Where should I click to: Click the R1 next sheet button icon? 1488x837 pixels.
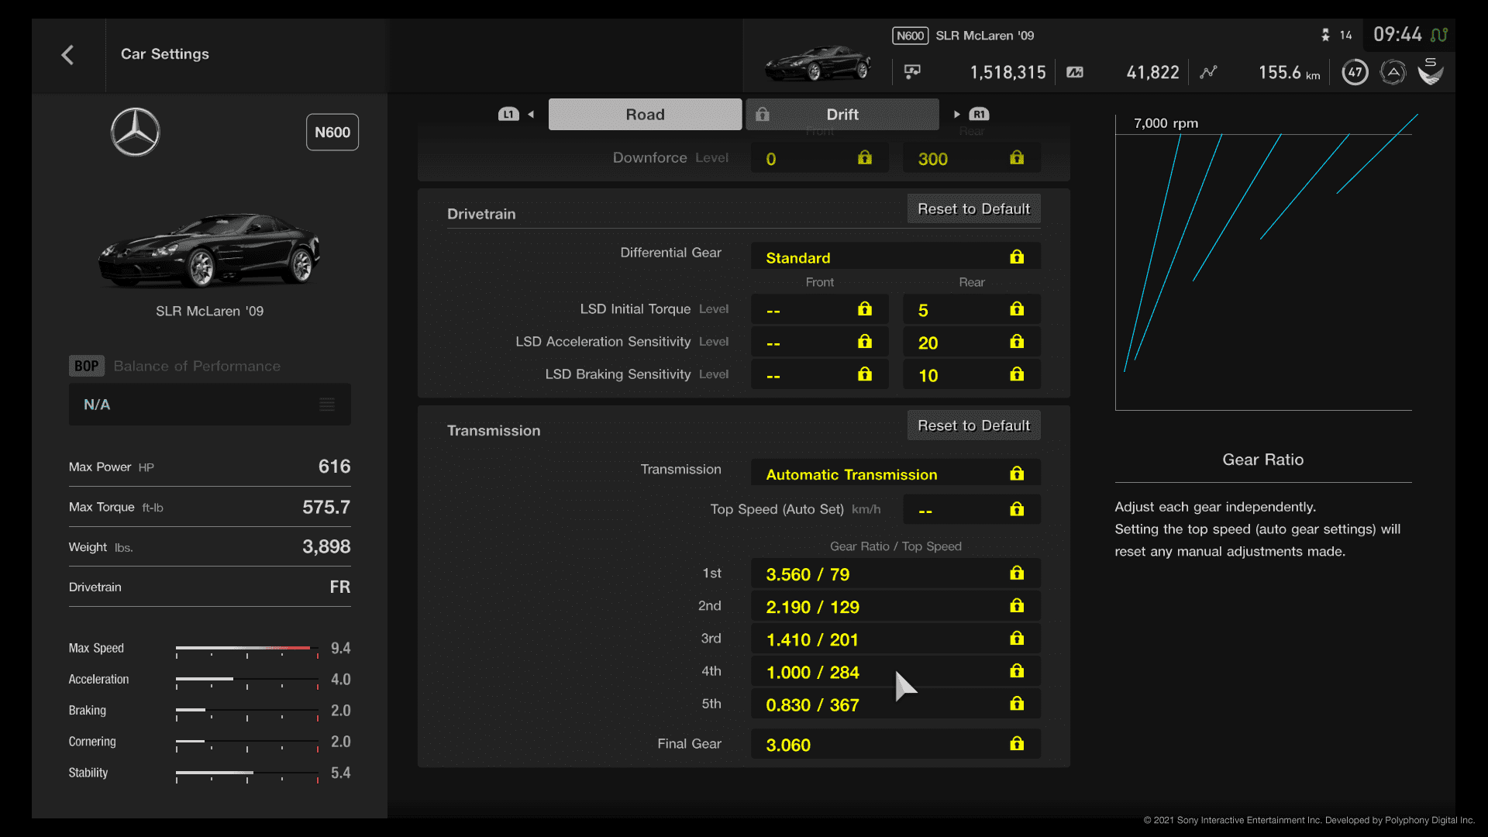[979, 115]
